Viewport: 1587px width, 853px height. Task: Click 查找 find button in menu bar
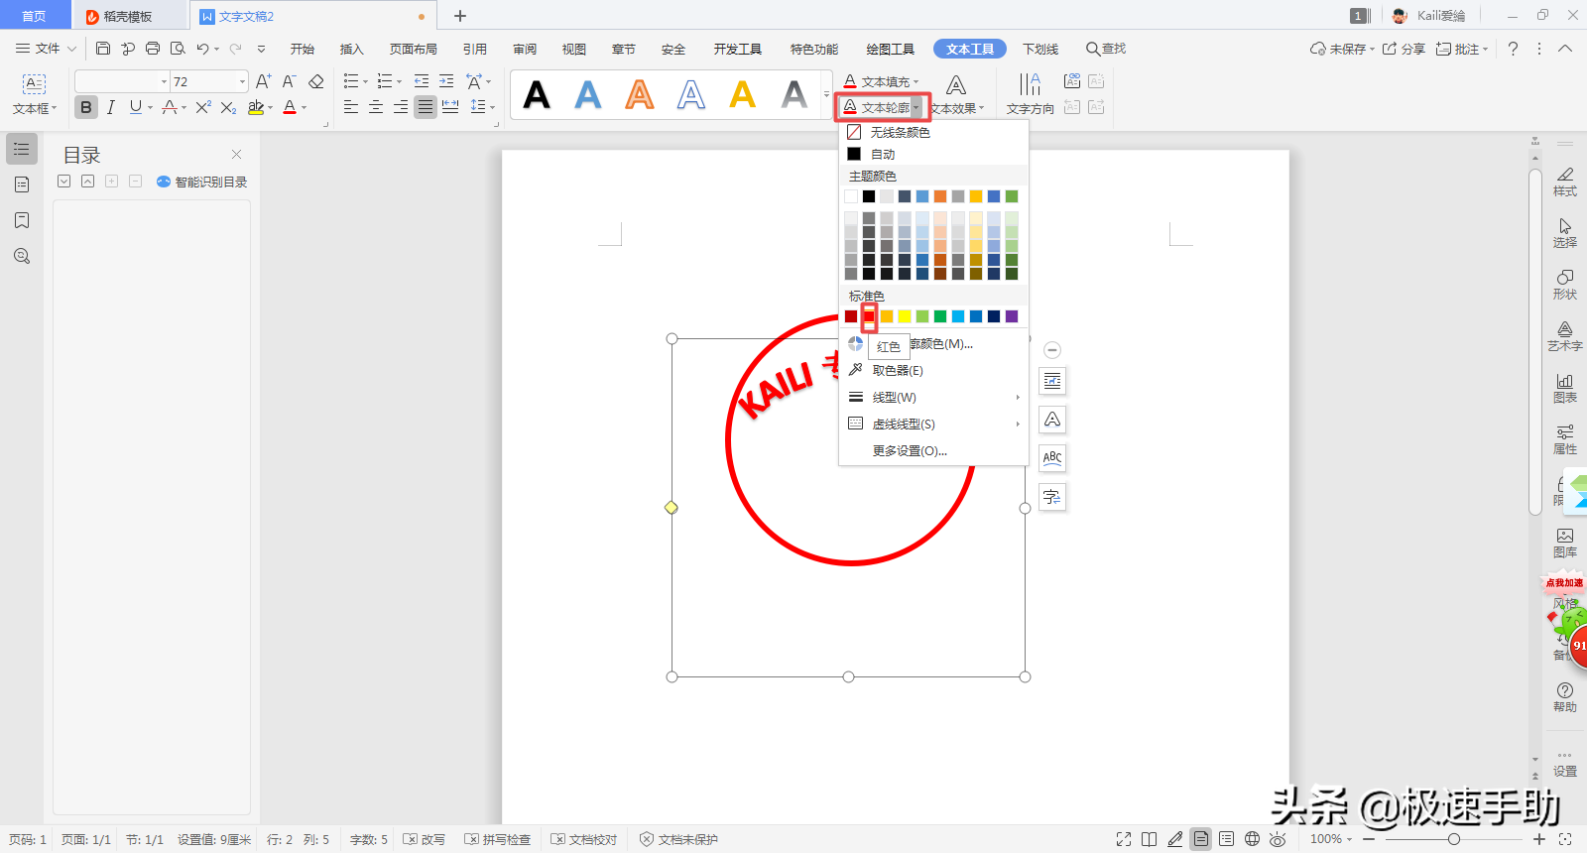coord(1106,49)
